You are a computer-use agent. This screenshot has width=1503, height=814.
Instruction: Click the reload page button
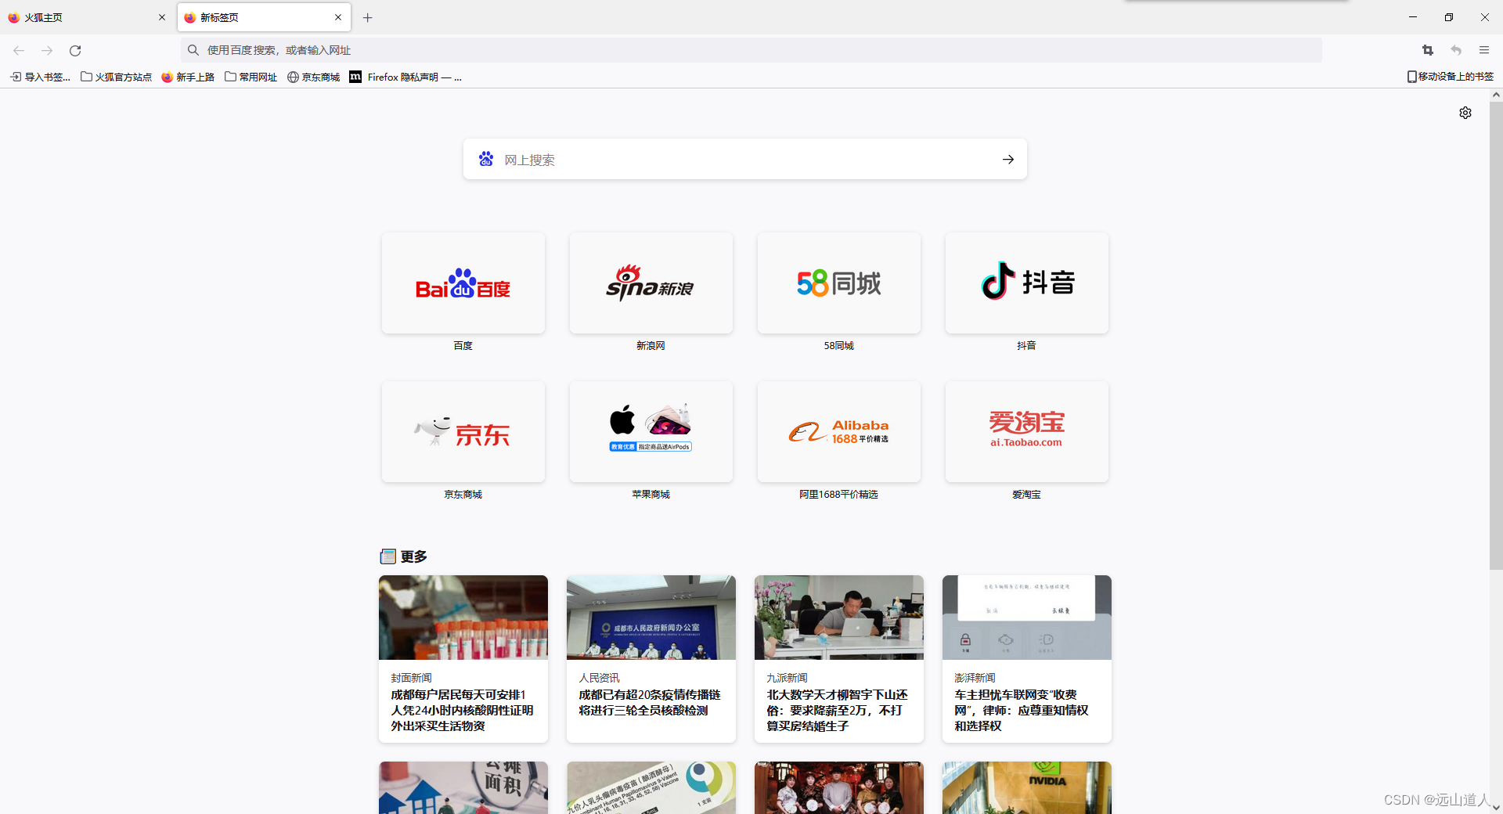pos(75,50)
